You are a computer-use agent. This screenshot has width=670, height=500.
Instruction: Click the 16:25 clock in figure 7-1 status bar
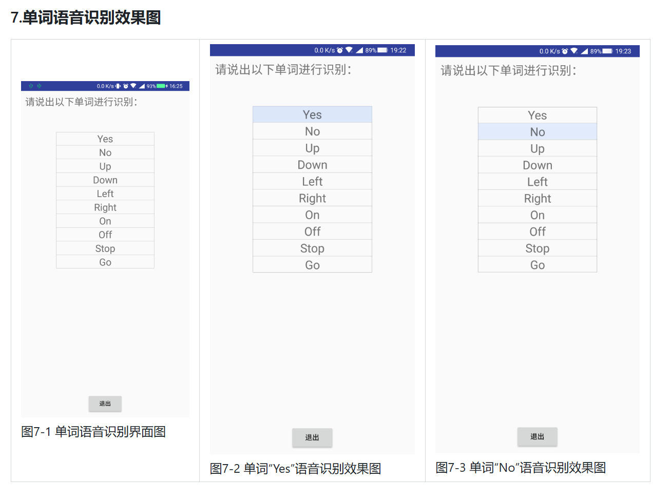[x=176, y=86]
